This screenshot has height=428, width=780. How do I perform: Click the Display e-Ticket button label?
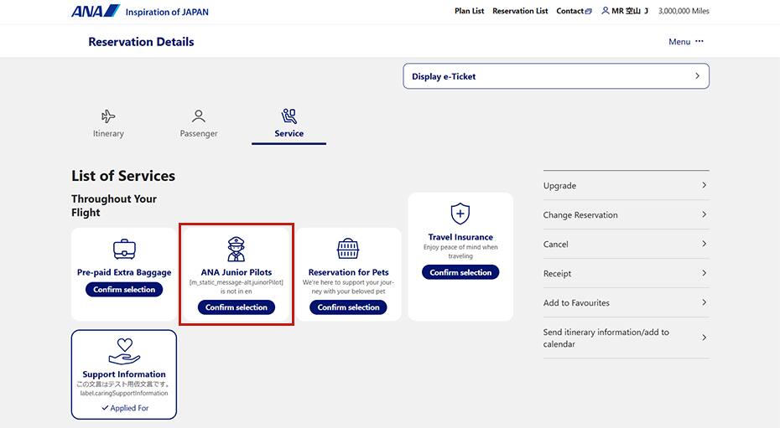tap(444, 76)
